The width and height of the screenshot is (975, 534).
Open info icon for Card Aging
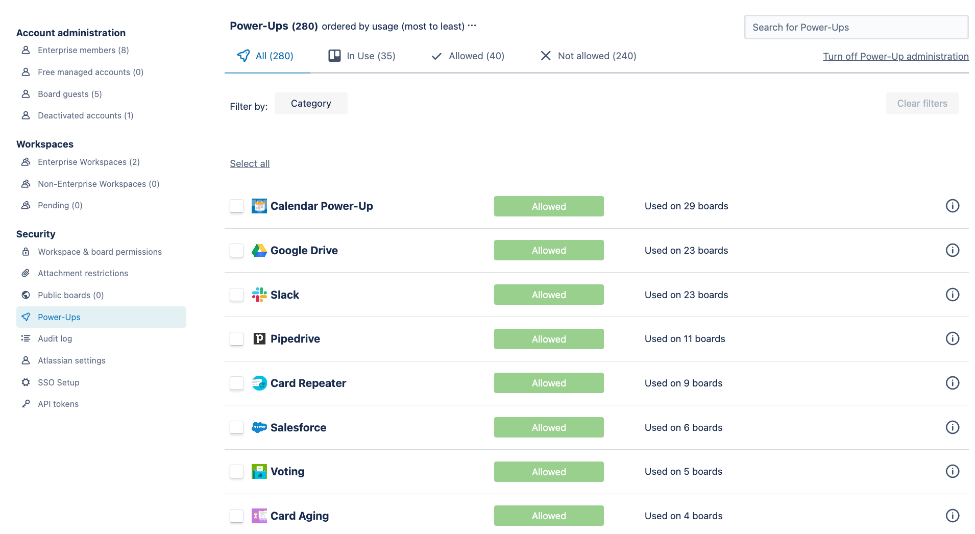(953, 516)
